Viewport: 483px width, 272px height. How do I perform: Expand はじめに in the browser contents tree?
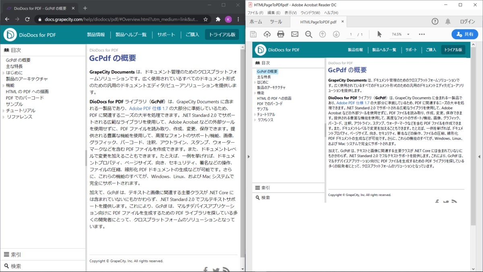(4, 73)
